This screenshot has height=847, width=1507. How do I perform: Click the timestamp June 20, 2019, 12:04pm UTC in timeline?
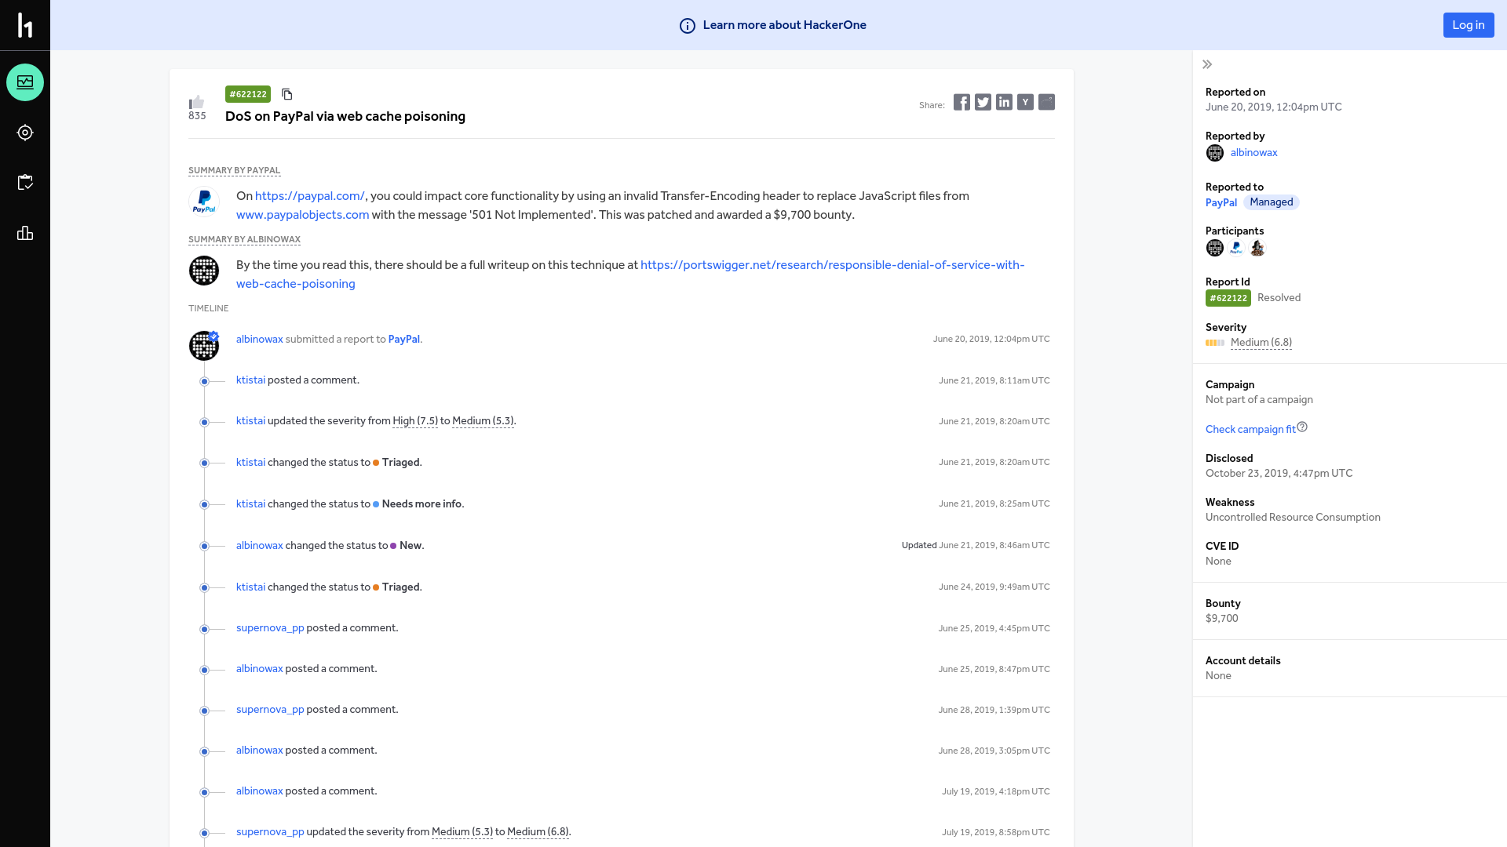tap(991, 340)
